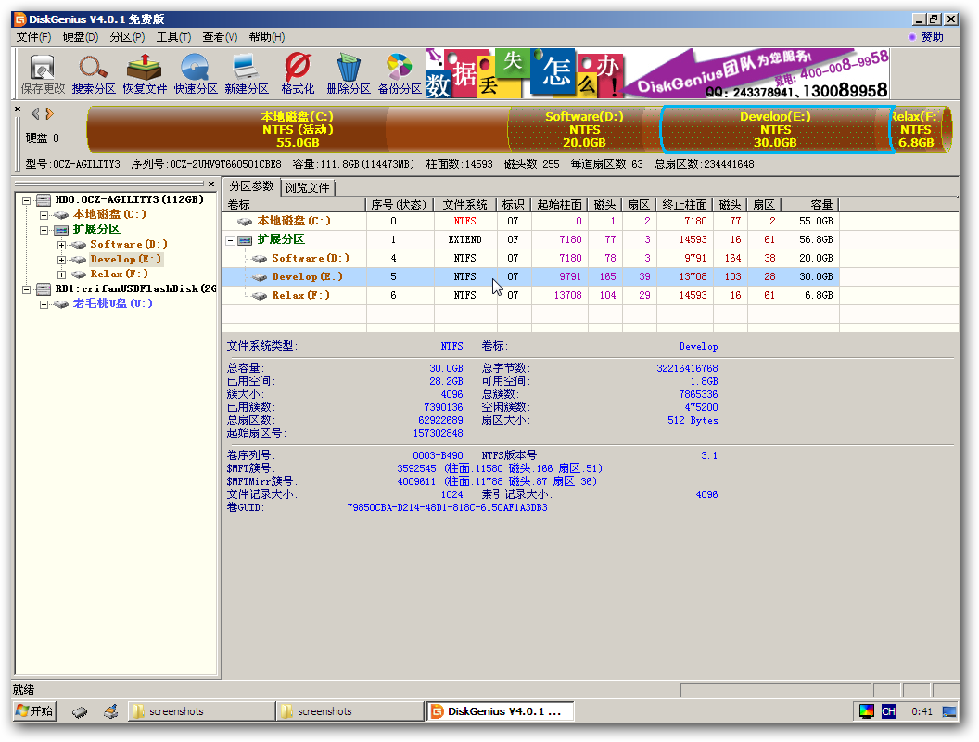The height and width of the screenshot is (742, 979).
Task: Open the 查看(V) menu
Action: [x=220, y=37]
